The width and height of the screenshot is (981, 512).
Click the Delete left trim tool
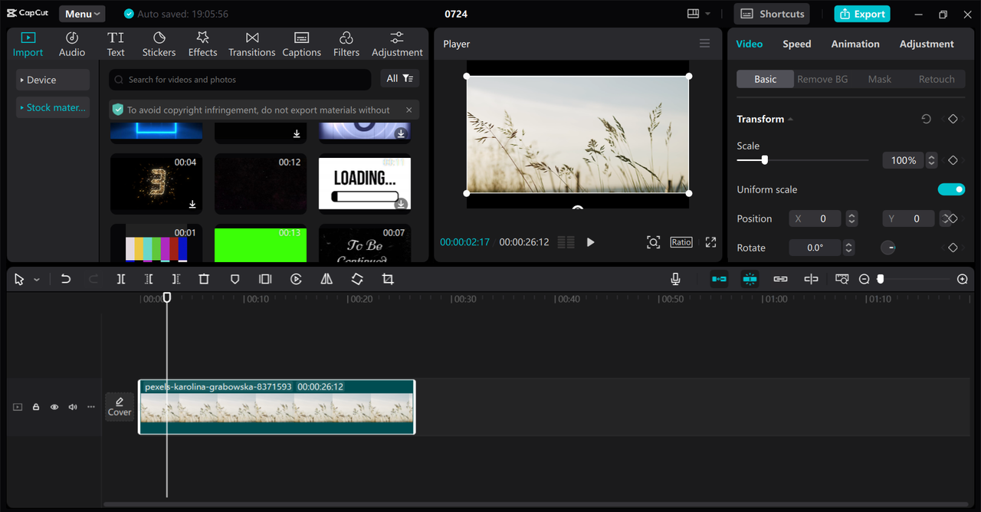click(x=149, y=280)
